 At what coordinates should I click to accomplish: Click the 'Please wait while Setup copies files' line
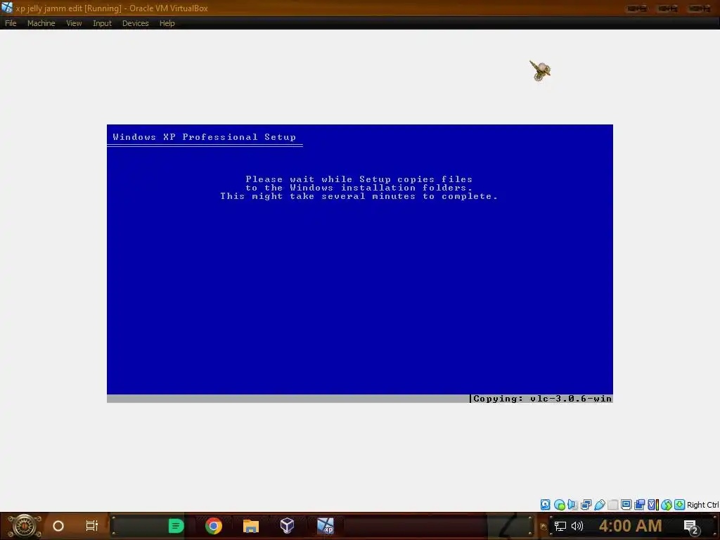point(359,179)
